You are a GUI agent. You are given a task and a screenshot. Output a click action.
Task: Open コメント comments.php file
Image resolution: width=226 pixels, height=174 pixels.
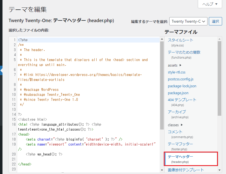(x=175, y=132)
